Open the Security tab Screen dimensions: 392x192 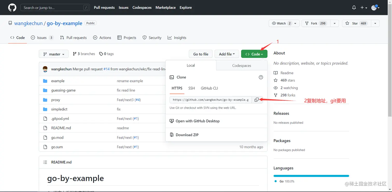pos(152,38)
